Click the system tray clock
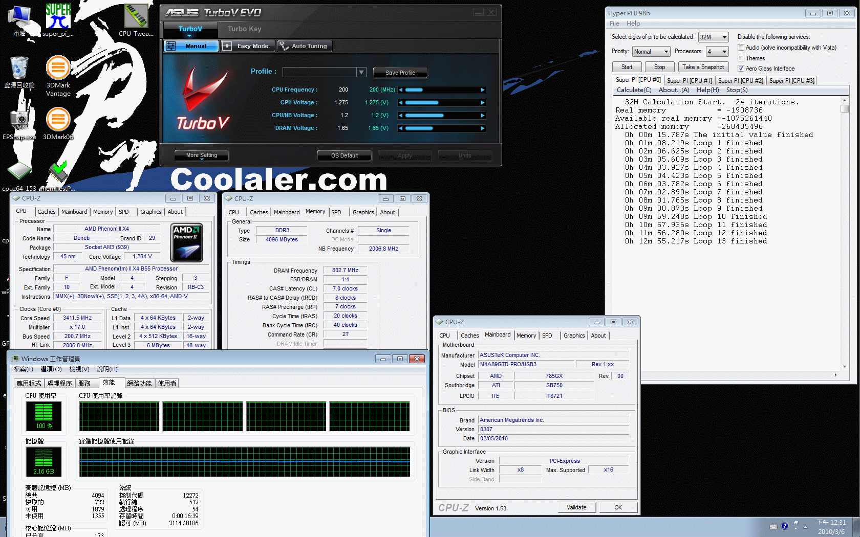Screen dimensions: 860x537 point(831,527)
